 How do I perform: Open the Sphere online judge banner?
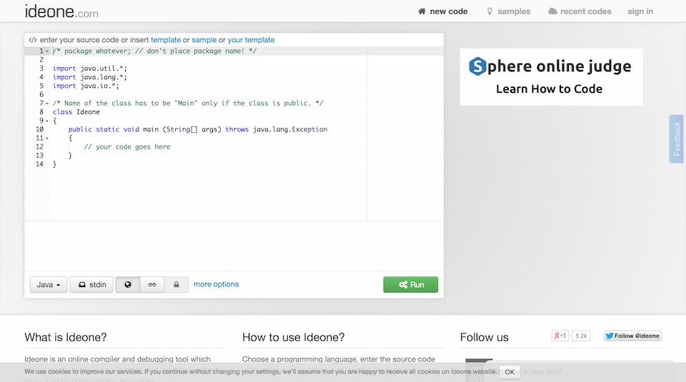click(x=551, y=77)
